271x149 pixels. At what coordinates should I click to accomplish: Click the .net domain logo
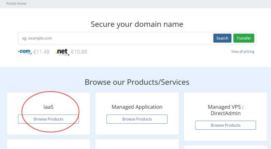[62, 52]
